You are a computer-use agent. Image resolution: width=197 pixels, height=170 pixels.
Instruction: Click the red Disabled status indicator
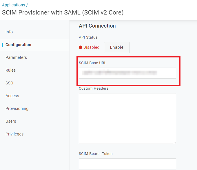(89, 47)
